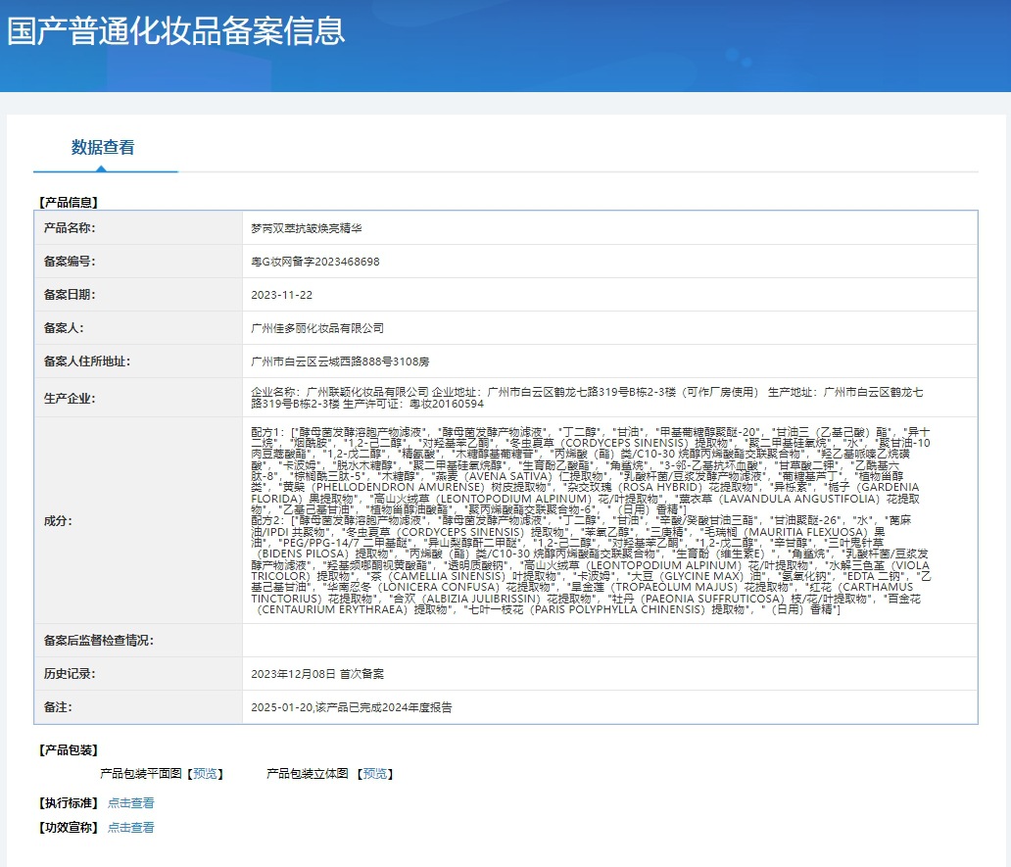Preview 产品包装平面图 via 预览 link
This screenshot has width=1011, height=867.
(x=205, y=774)
